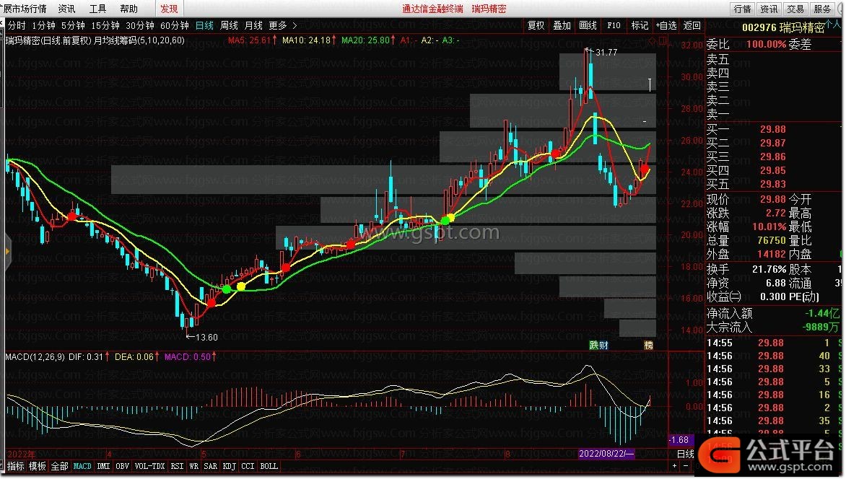Click the 跌 (drop) green marker icon

click(594, 346)
